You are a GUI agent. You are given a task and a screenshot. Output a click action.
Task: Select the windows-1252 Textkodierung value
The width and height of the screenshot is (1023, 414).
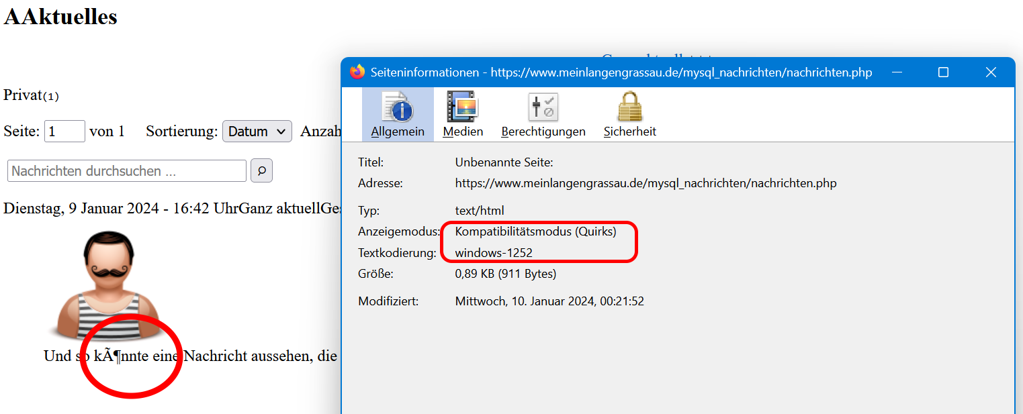494,253
